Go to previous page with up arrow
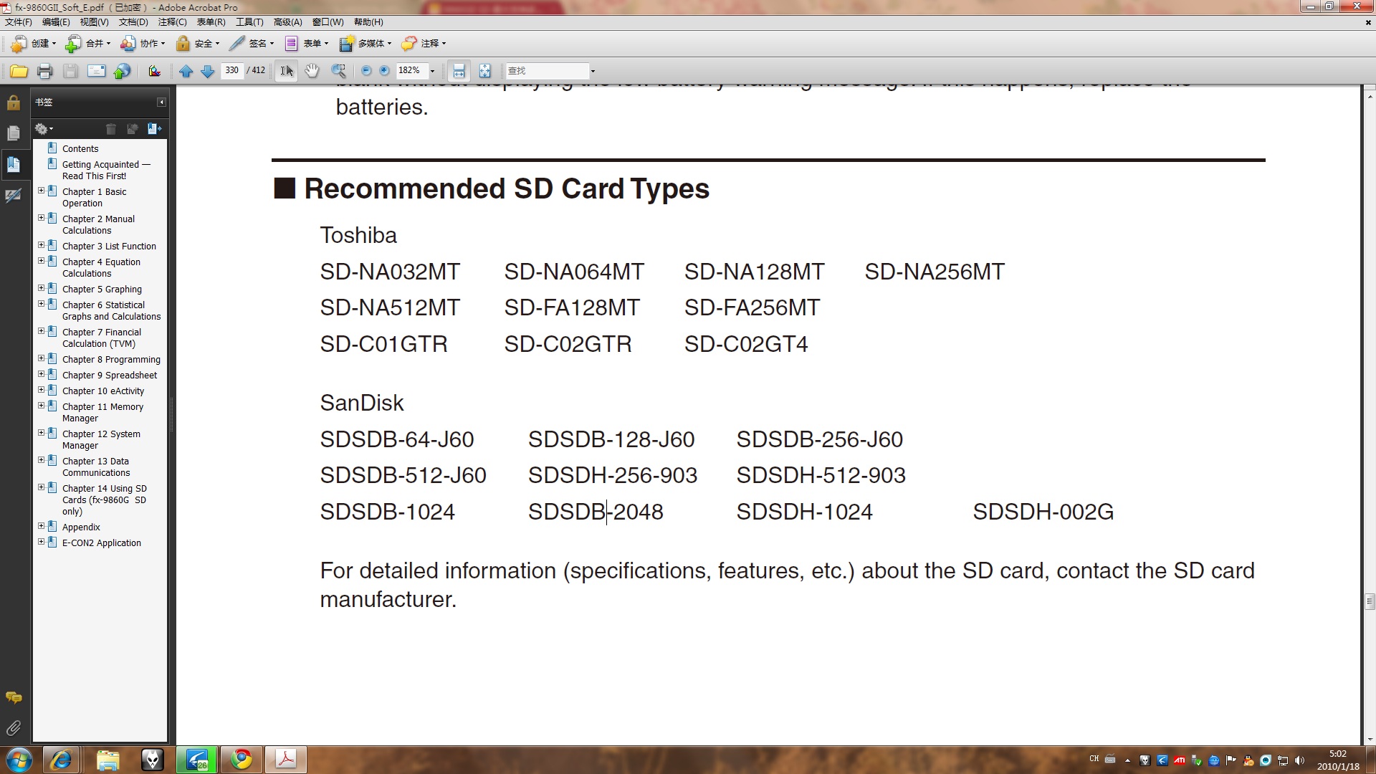Image resolution: width=1376 pixels, height=774 pixels. [186, 71]
